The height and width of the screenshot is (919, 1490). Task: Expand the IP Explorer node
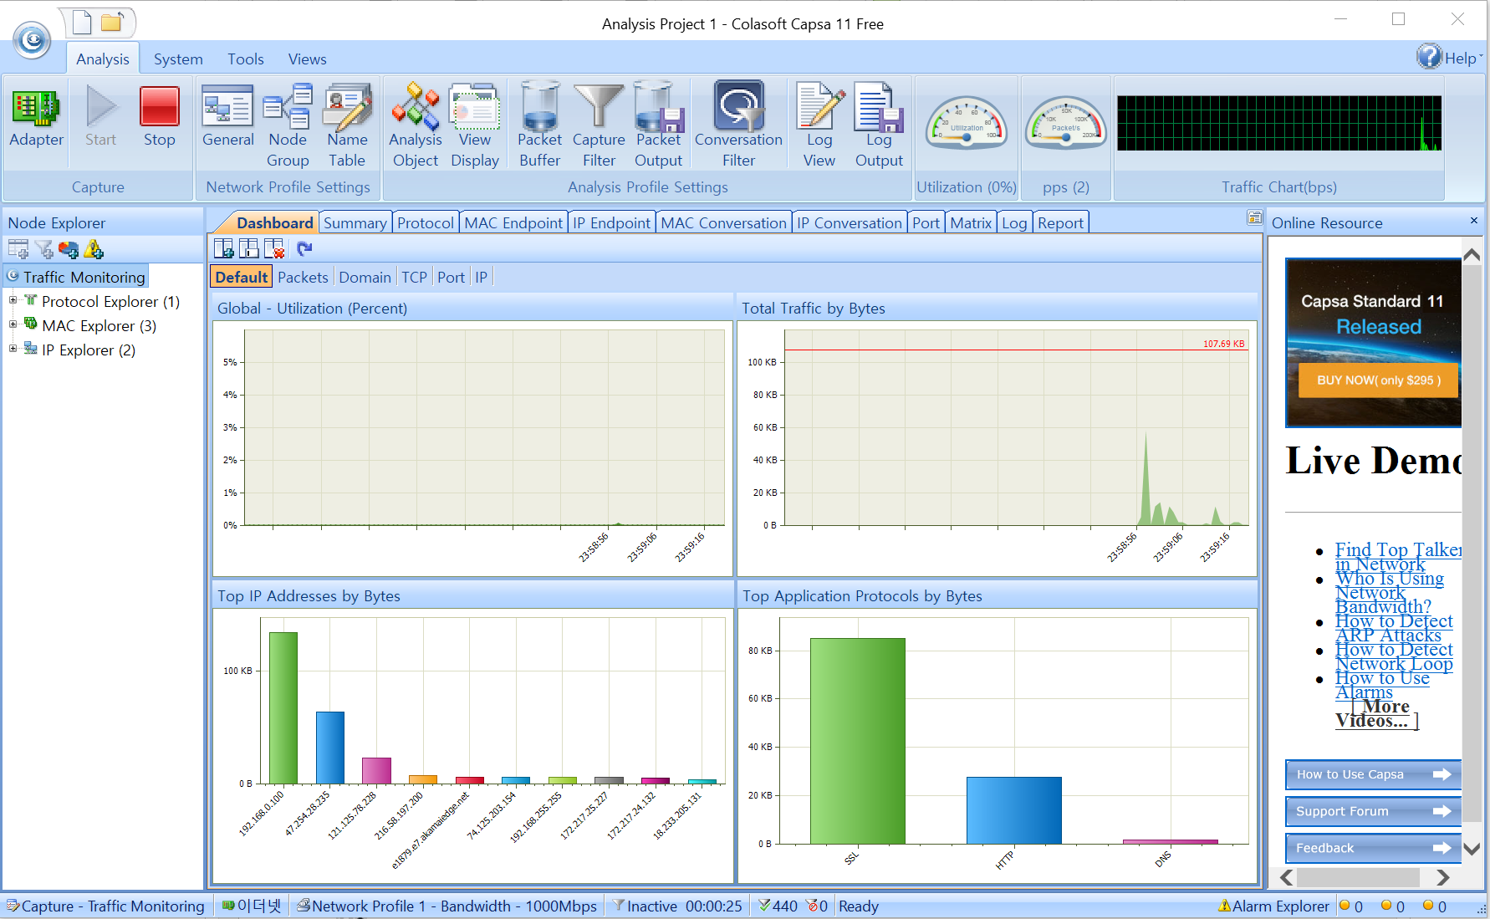(13, 349)
